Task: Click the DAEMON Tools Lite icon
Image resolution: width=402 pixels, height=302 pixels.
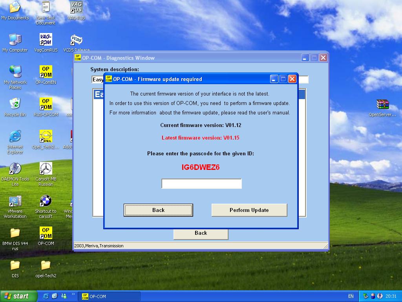Action: pos(15,170)
